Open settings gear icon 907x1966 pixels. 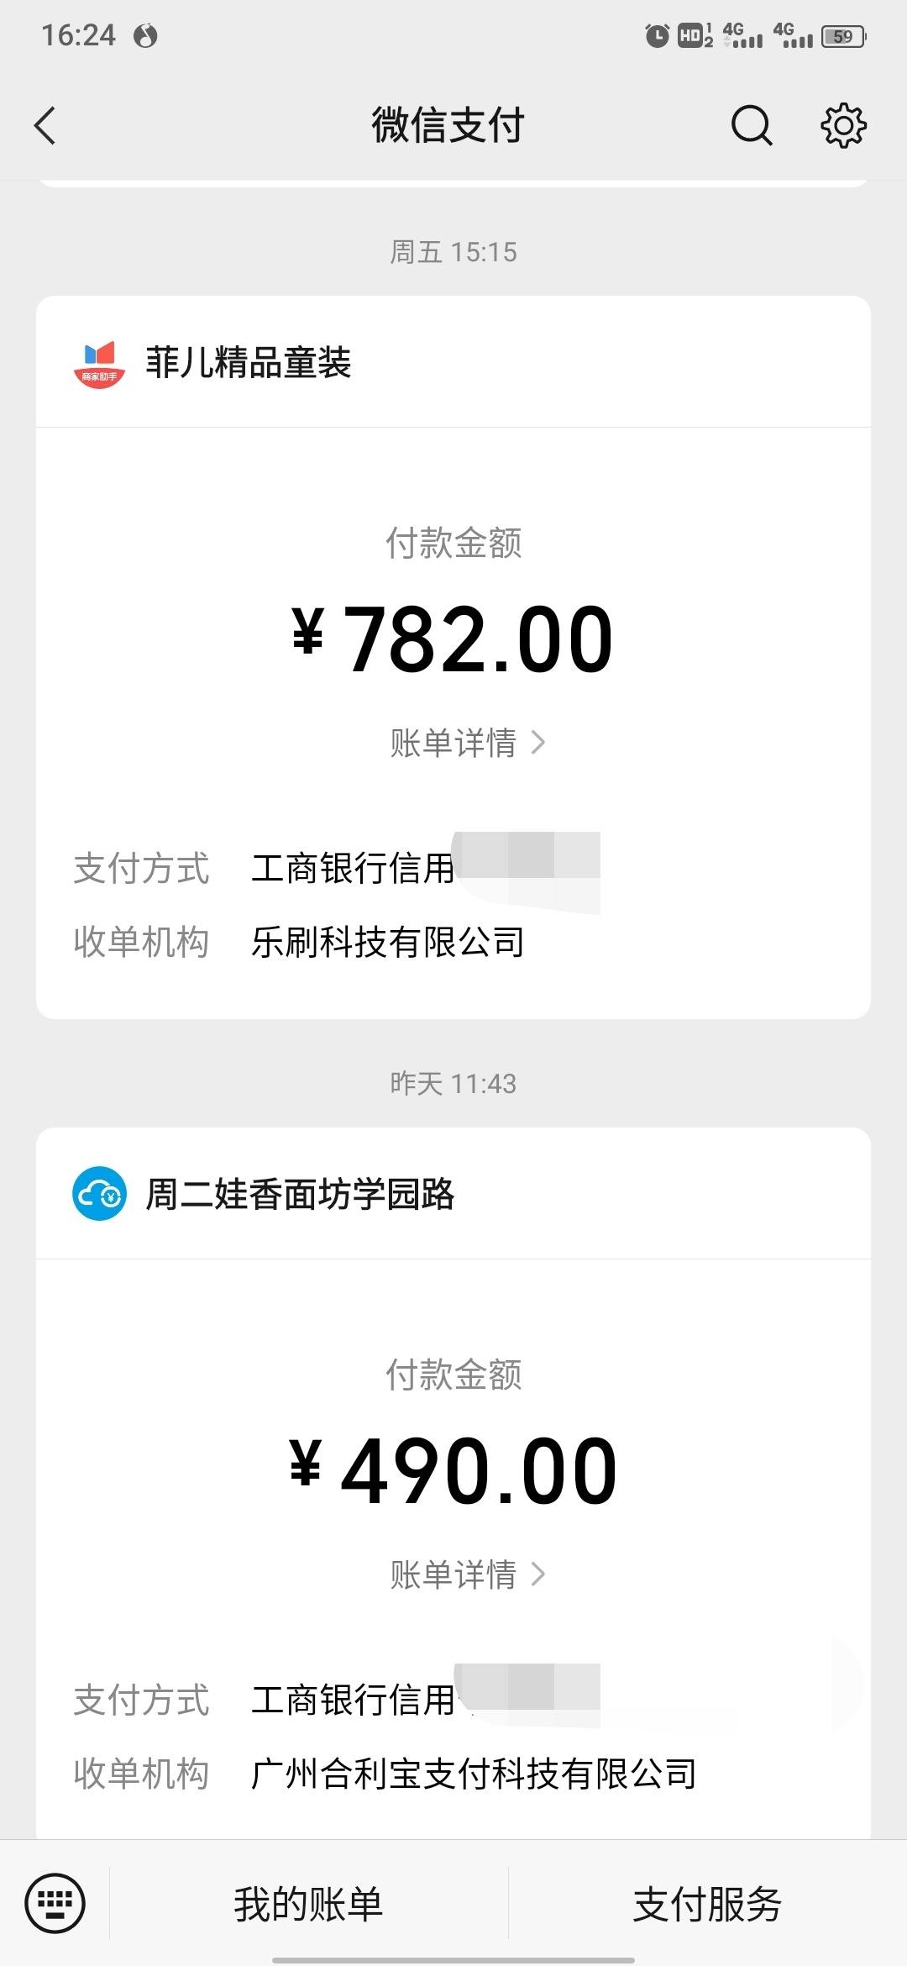[843, 126]
